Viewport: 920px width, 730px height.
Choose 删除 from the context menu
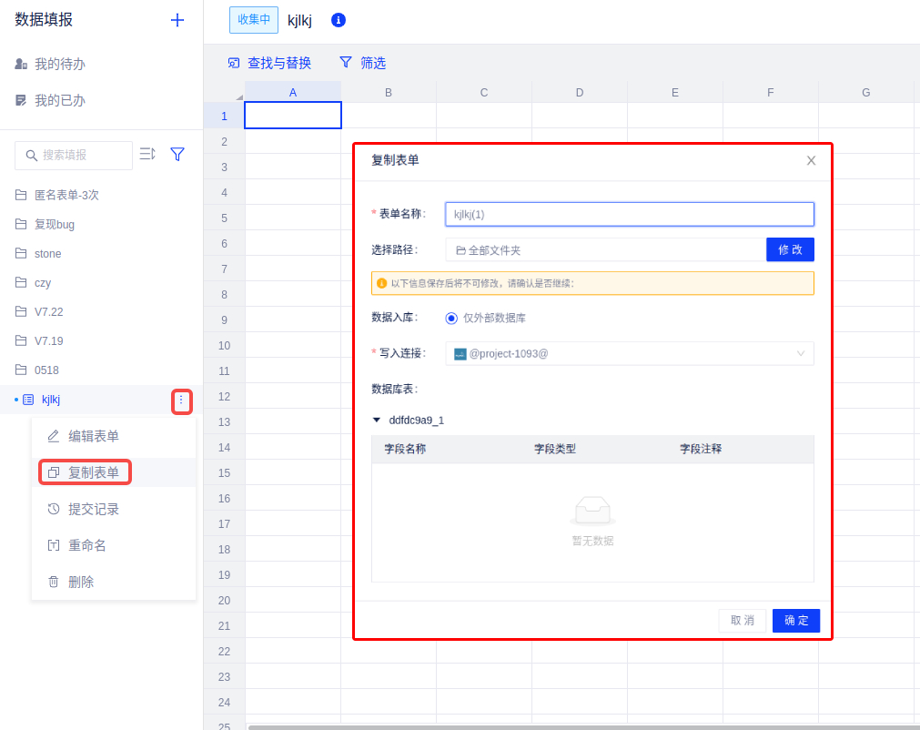pos(80,582)
